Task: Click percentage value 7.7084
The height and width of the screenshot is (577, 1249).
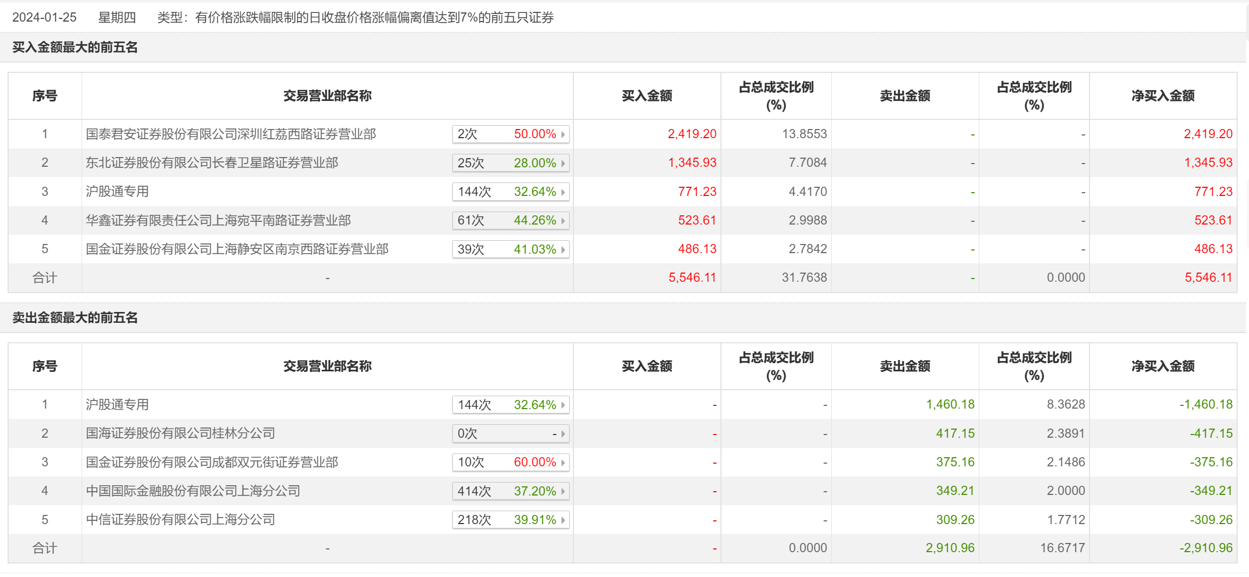Action: tap(807, 162)
